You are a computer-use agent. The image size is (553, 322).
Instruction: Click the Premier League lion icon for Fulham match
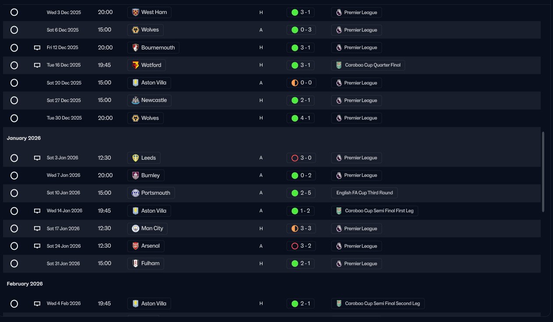click(339, 264)
